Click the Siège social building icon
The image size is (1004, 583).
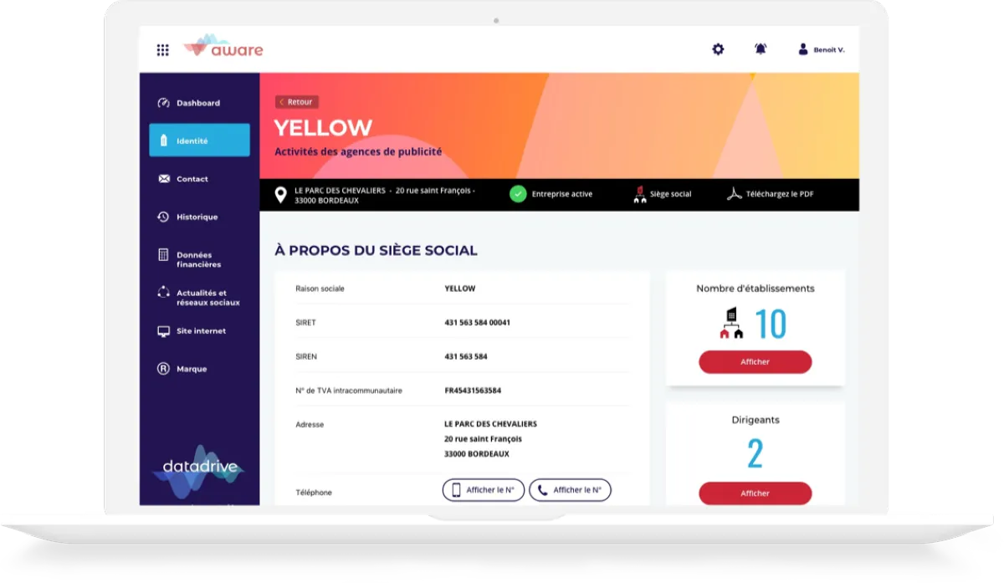click(x=640, y=194)
